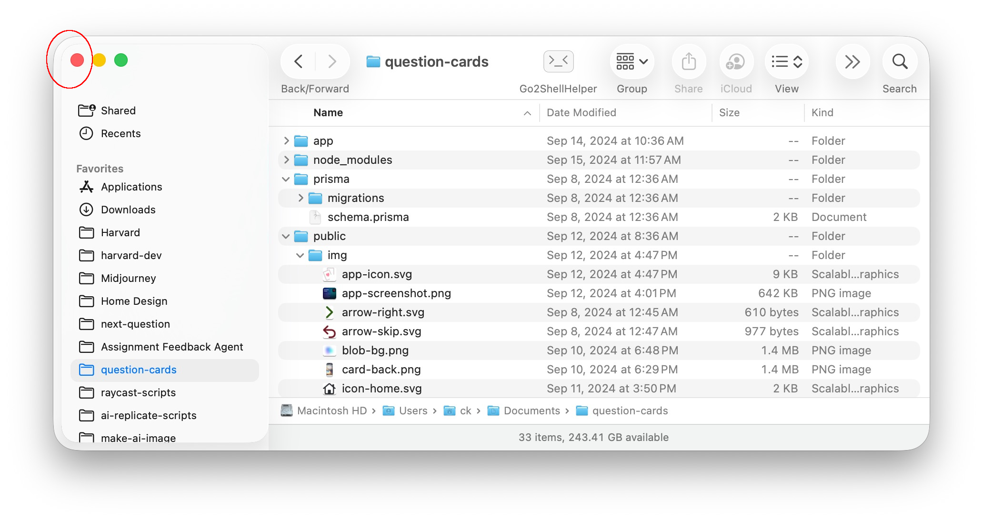Select the arrow-right.svg file icon

pyautogui.click(x=329, y=312)
